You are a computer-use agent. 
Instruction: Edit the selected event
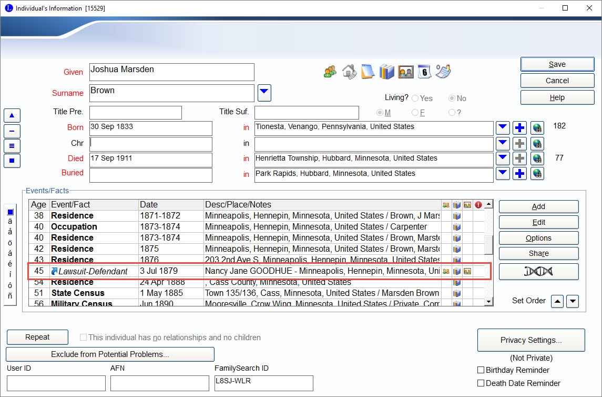click(x=538, y=222)
